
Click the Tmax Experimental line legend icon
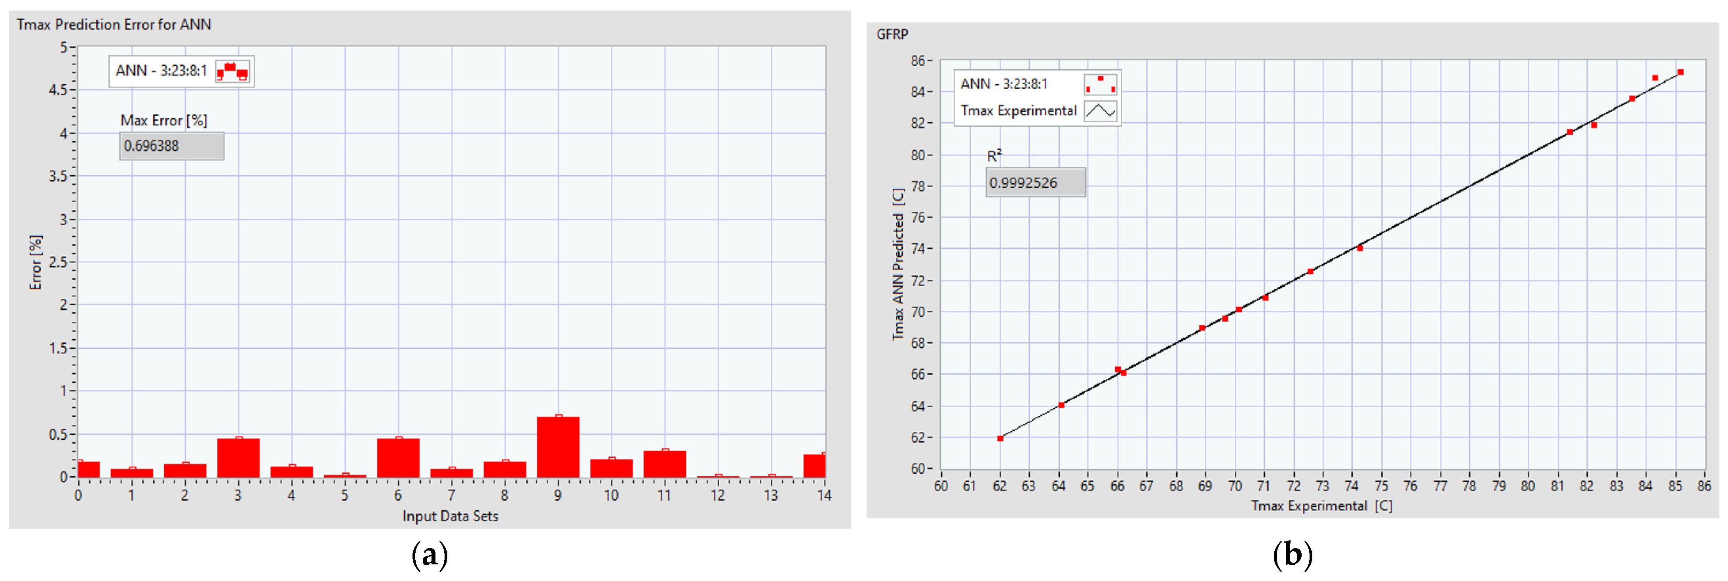(x=1100, y=111)
